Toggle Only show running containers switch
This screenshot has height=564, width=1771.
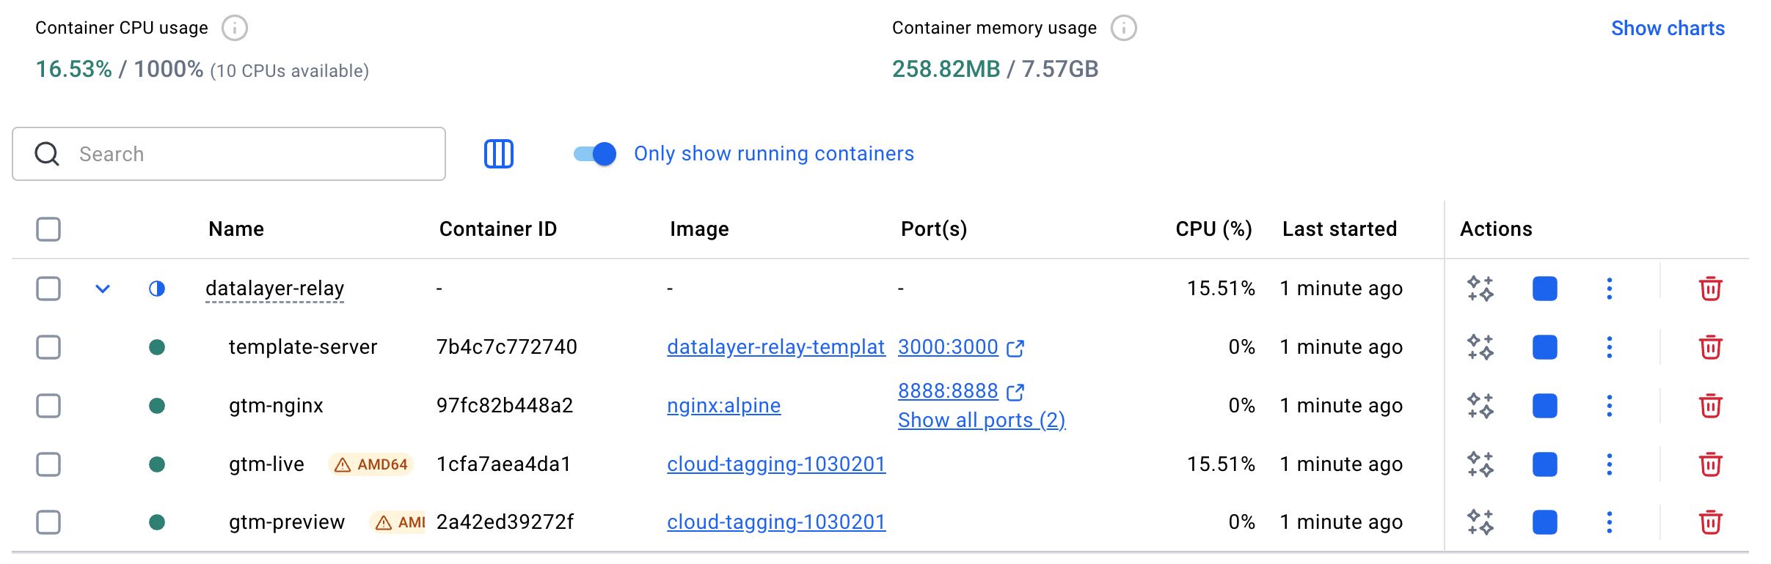click(x=595, y=154)
